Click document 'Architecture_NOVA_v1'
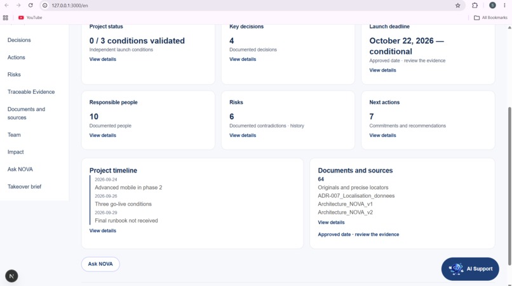Viewport: 512px width, 286px height. (x=345, y=204)
